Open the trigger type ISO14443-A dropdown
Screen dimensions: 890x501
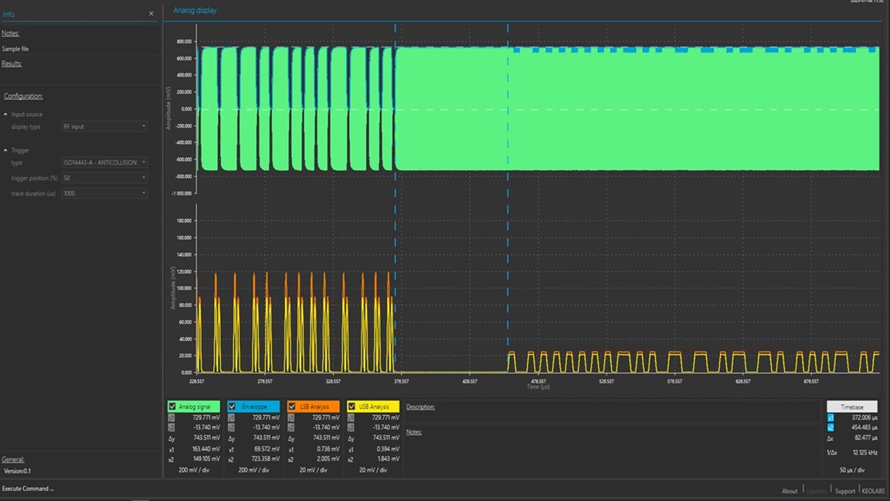click(x=104, y=162)
